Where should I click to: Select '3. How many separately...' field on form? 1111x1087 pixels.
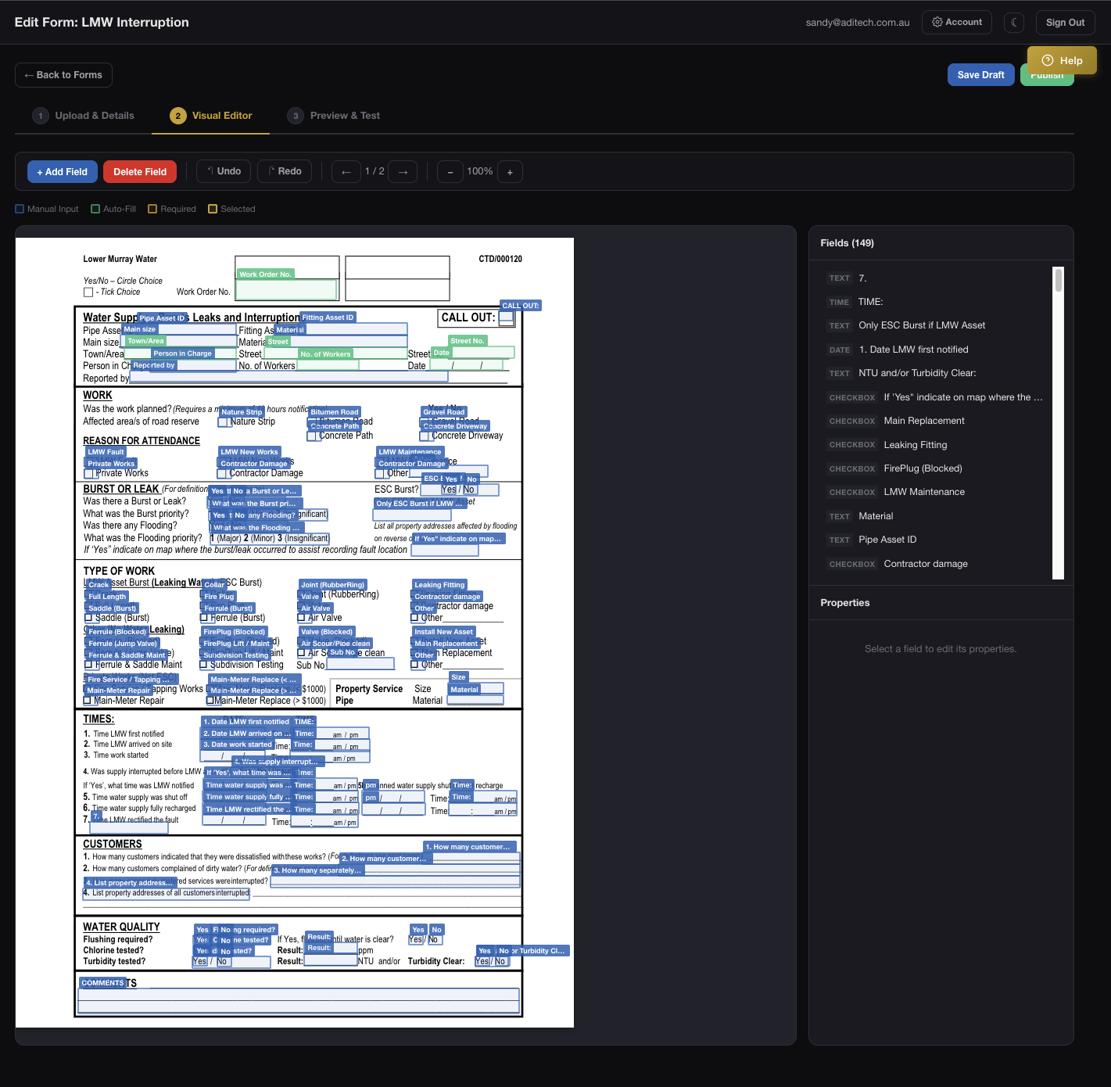pyautogui.click(x=395, y=881)
